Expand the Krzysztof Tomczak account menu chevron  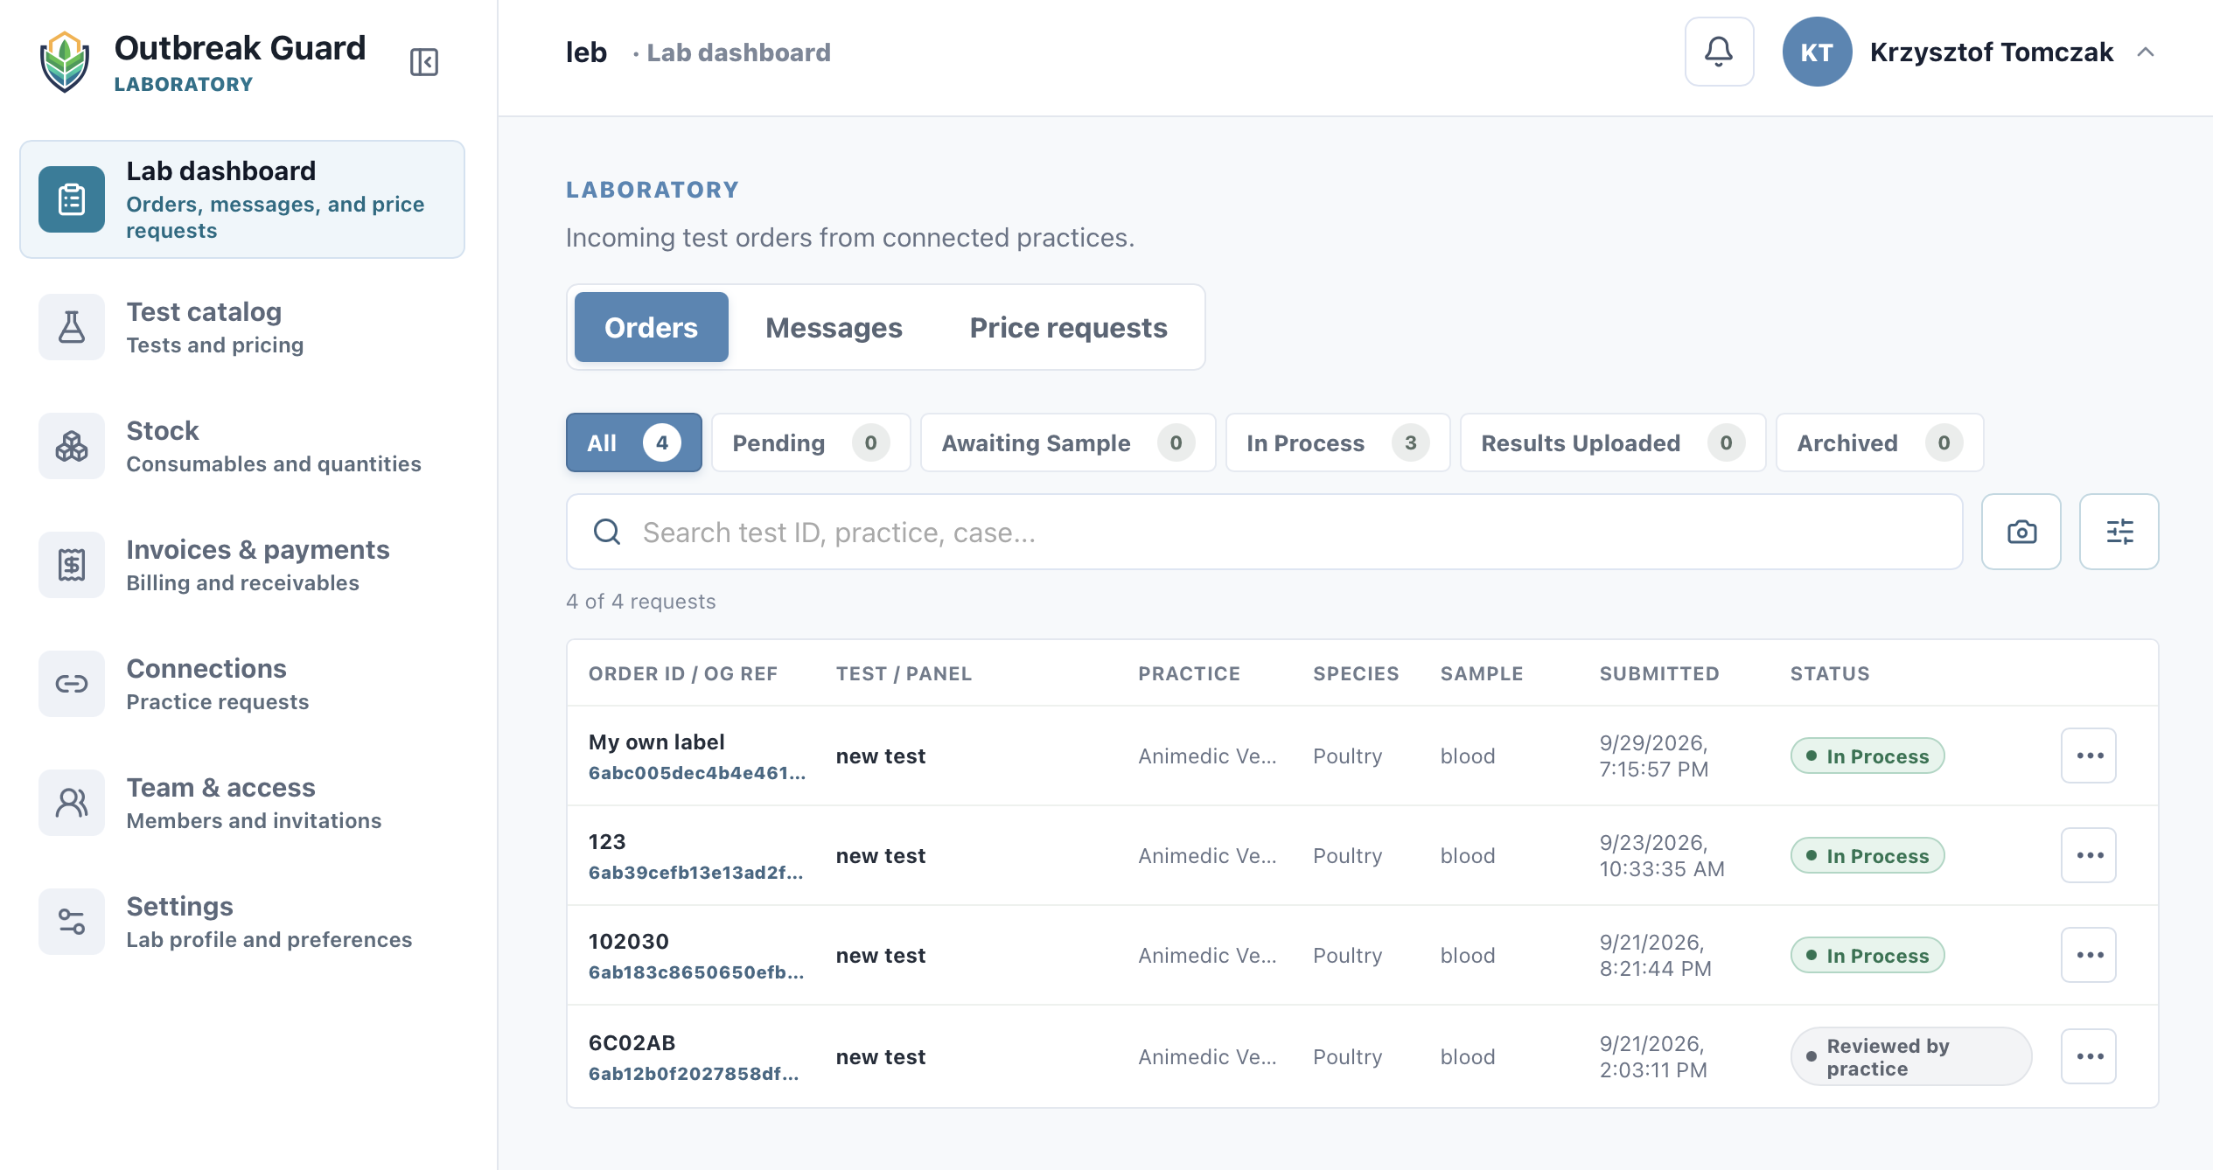click(2146, 52)
